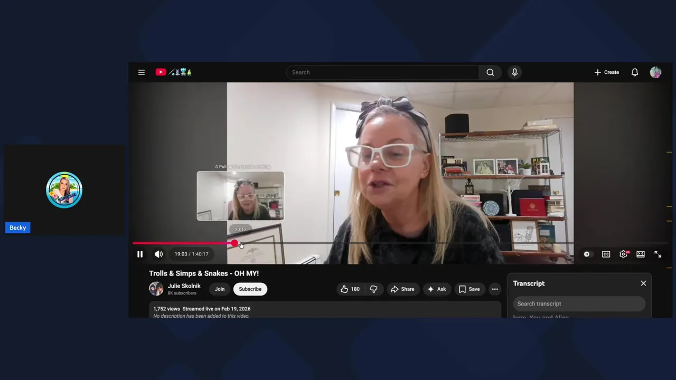Click the YouTube search field

pyautogui.click(x=382, y=72)
